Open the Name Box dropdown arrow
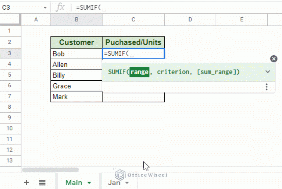This screenshot has width=282, height=189. pyautogui.click(x=45, y=8)
